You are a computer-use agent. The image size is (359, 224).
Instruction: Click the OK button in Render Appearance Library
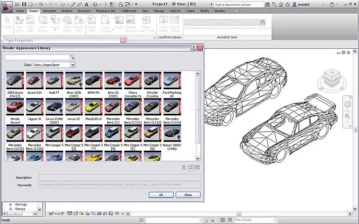[161, 195]
